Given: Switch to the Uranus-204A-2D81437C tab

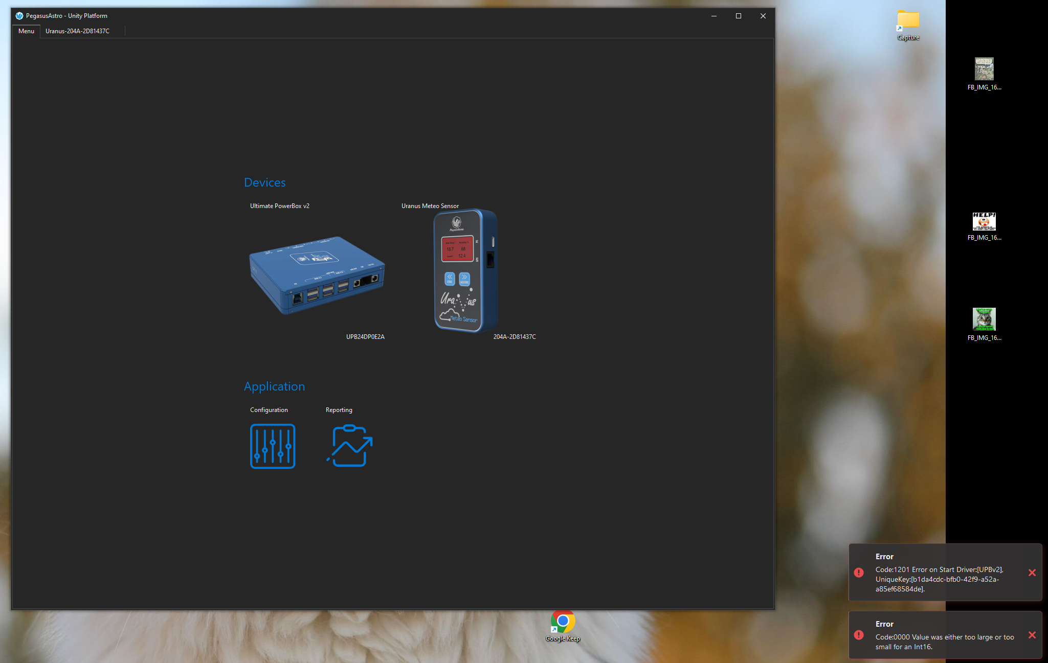Looking at the screenshot, I should coord(77,31).
